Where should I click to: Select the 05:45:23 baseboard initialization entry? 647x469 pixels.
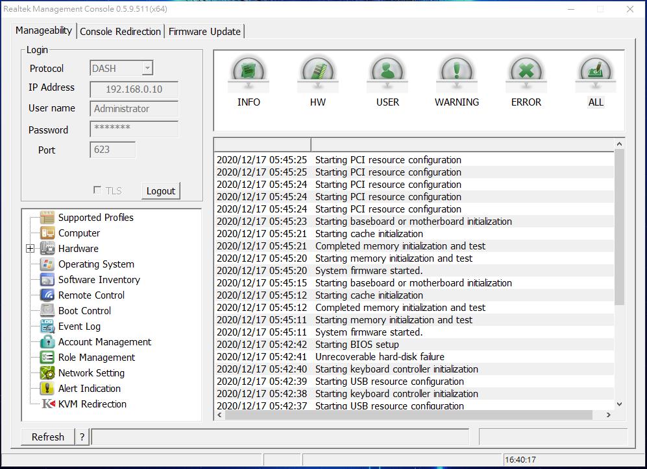click(414, 221)
